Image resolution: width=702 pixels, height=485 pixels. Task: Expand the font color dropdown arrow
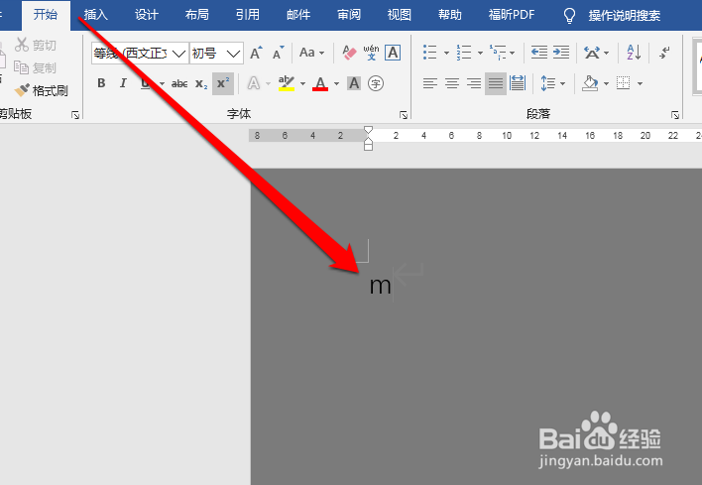337,83
